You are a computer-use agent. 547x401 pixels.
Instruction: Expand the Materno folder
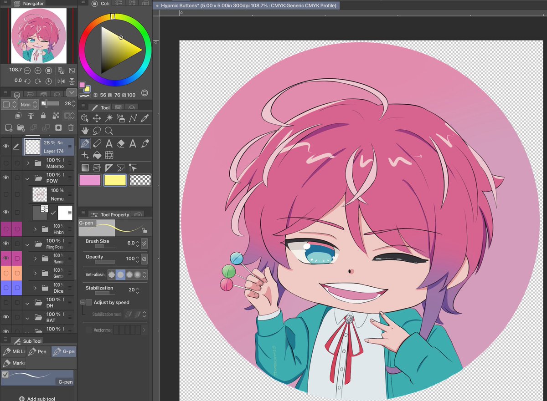click(28, 163)
